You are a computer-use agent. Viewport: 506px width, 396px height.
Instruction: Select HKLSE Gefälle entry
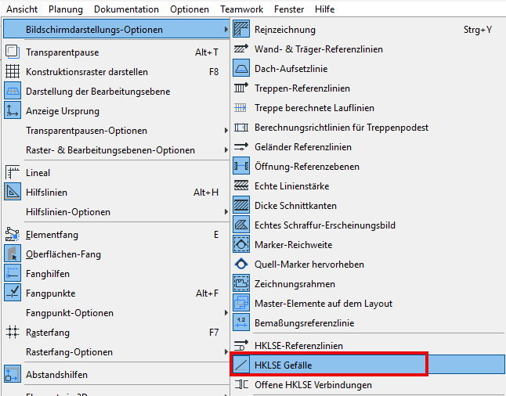283,365
